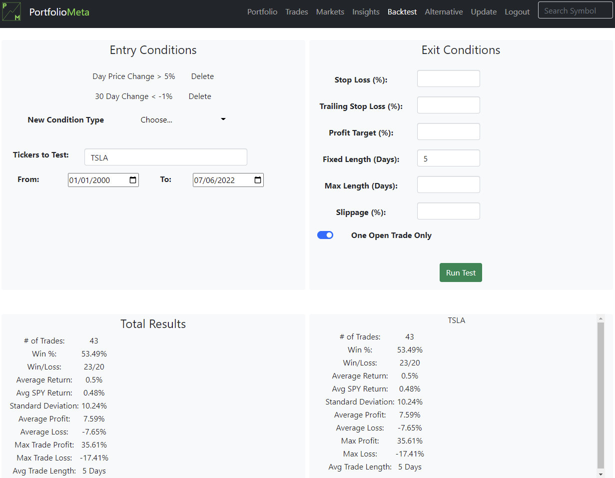Click TSLA panel Average Profit 7.59%

click(410, 415)
